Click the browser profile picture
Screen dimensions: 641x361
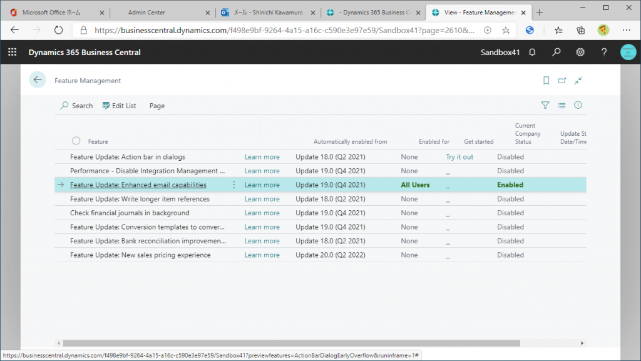click(x=603, y=30)
